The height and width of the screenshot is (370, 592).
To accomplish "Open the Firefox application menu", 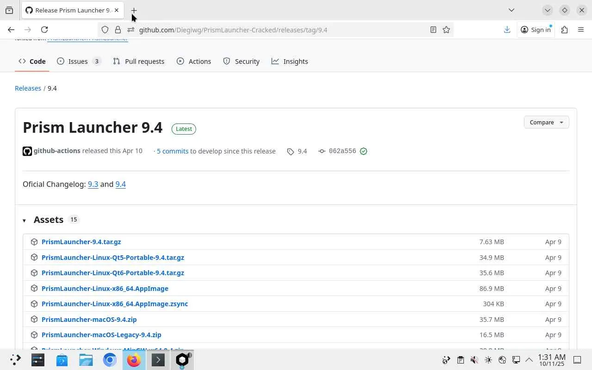I will tap(581, 30).
